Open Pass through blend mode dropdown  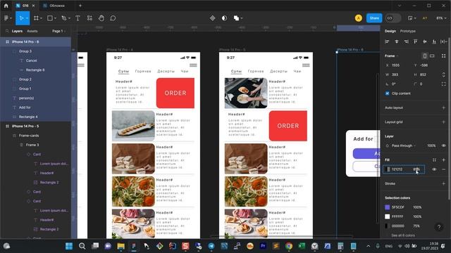404,145
